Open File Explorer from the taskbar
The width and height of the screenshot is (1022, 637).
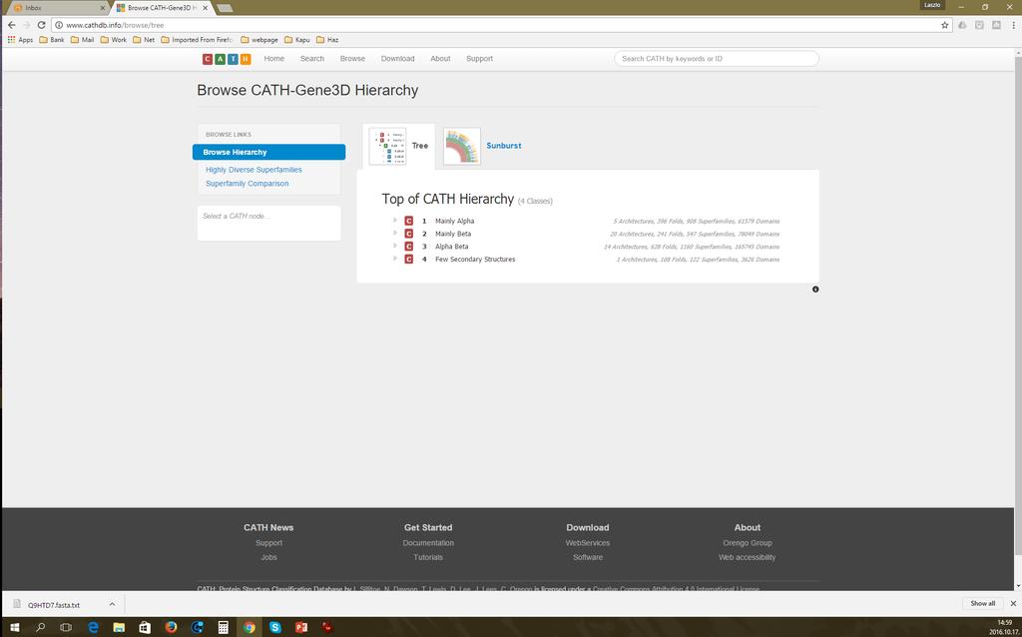pos(119,627)
